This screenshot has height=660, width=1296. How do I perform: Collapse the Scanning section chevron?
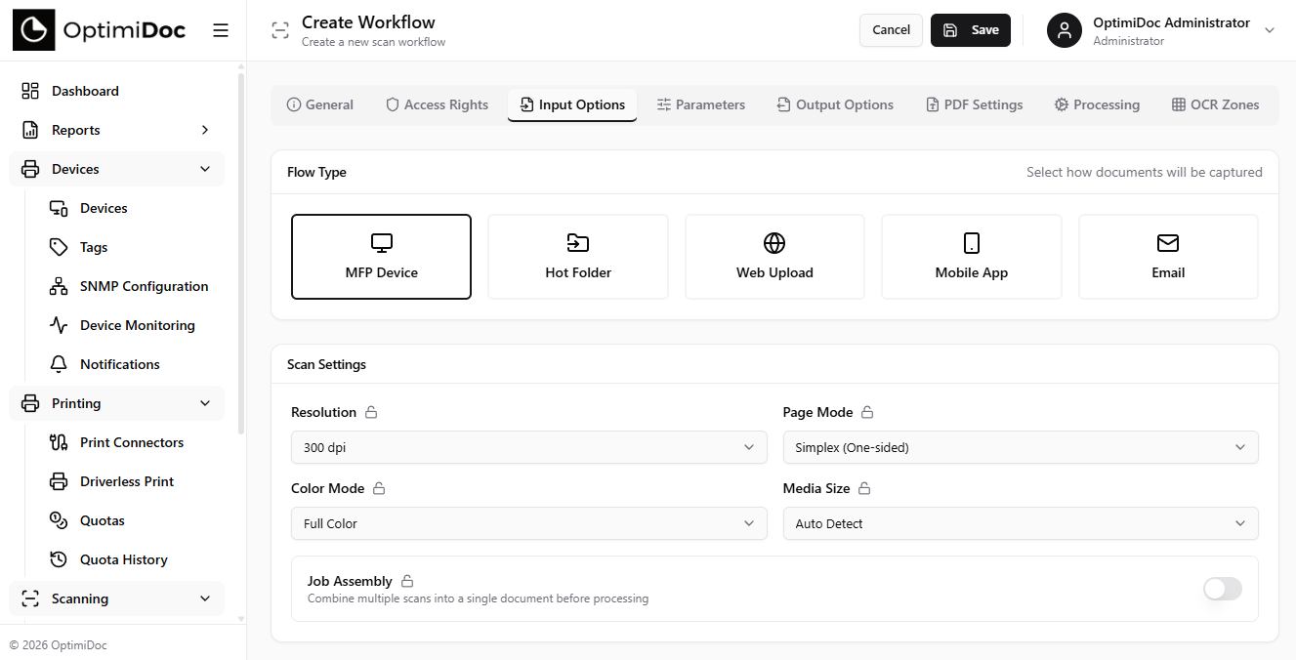[x=205, y=598]
